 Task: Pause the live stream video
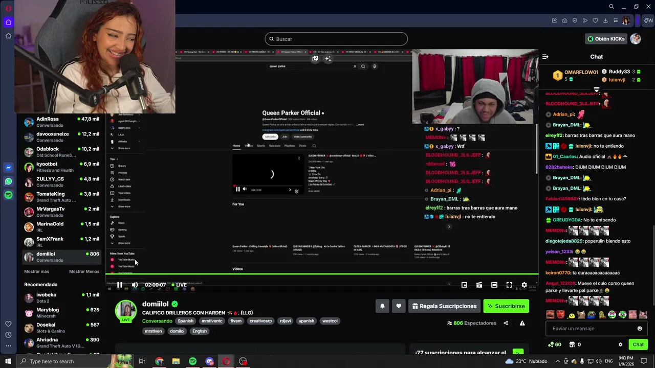(120, 285)
